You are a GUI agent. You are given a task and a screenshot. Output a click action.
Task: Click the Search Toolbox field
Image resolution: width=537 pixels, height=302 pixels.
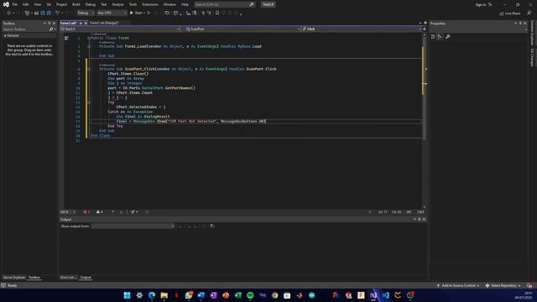pos(28,29)
